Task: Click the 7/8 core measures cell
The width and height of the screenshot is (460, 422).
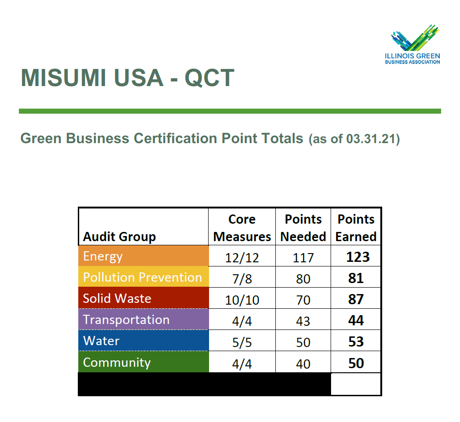Action: 242,277
